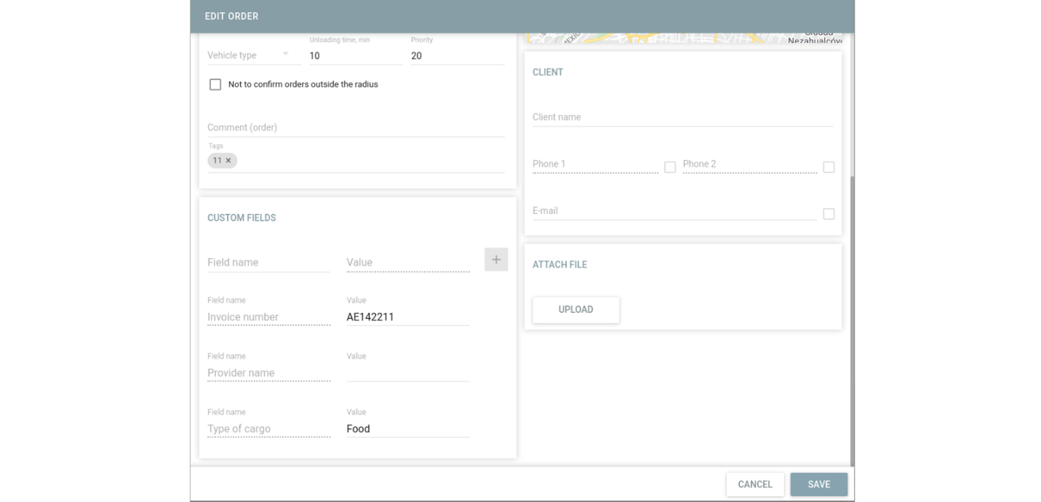Click the plus icon to add custom field
The height and width of the screenshot is (502, 1041).
(x=496, y=260)
